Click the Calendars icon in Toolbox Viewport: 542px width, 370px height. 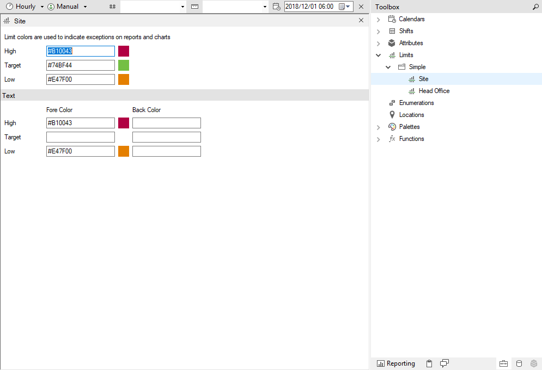coord(392,19)
